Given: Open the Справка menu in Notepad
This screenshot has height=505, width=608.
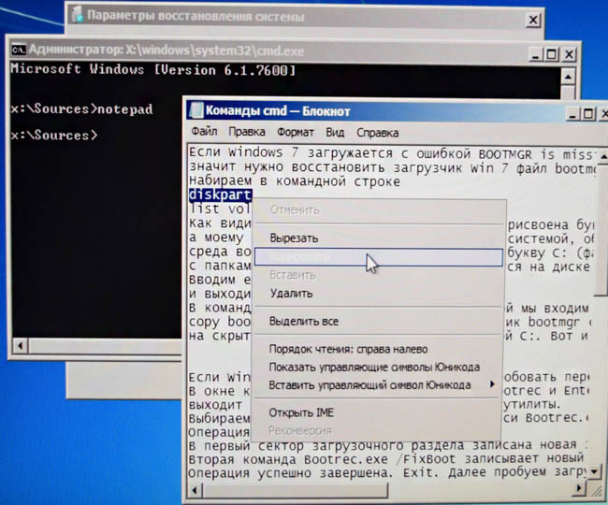Looking at the screenshot, I should [x=377, y=133].
